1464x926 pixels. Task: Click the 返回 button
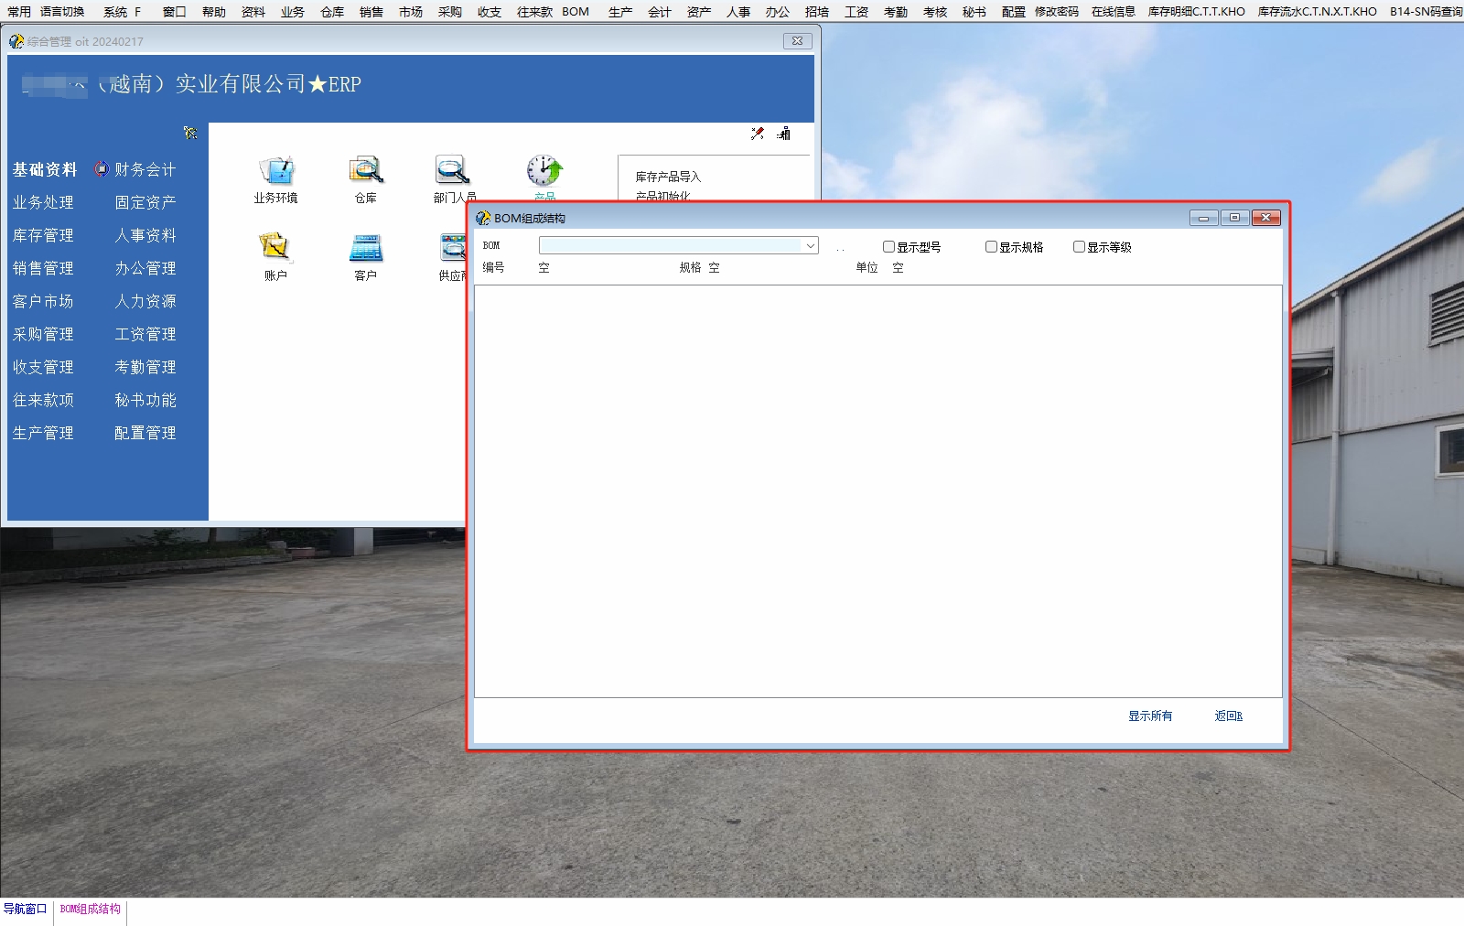click(x=1228, y=716)
